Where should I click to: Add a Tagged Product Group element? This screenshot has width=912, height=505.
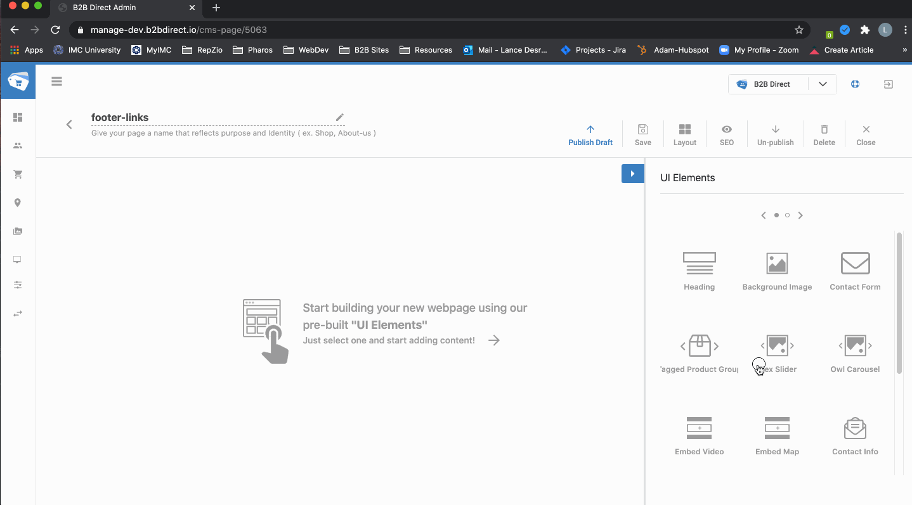point(699,354)
